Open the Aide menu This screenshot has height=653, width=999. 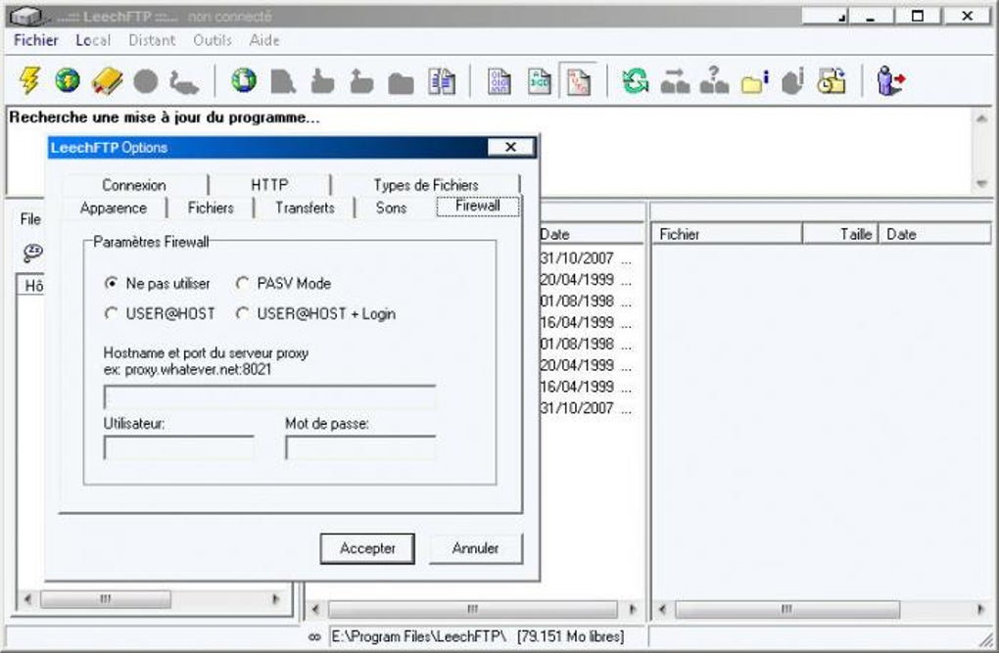(264, 40)
